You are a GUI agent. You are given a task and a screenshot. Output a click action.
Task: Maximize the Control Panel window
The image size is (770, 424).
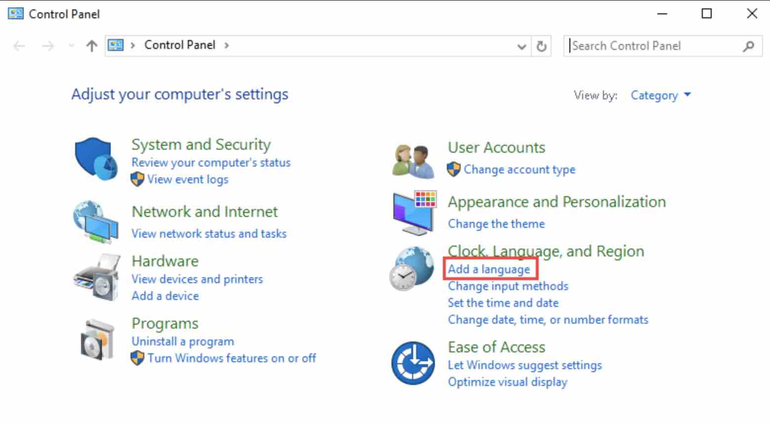pos(707,13)
